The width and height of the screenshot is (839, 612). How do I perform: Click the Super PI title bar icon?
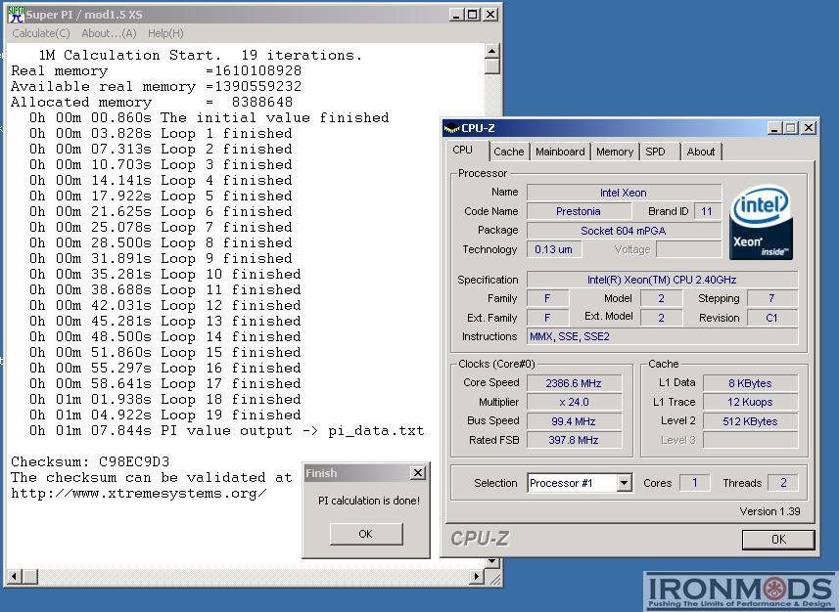pos(16,15)
